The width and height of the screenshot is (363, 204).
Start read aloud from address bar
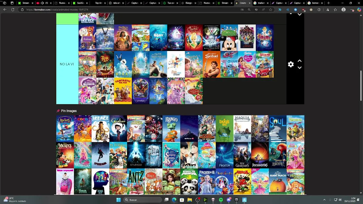[x=263, y=10]
